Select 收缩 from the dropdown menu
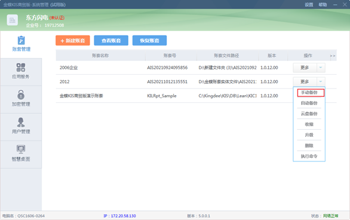The width and height of the screenshot is (350, 220). (309, 124)
